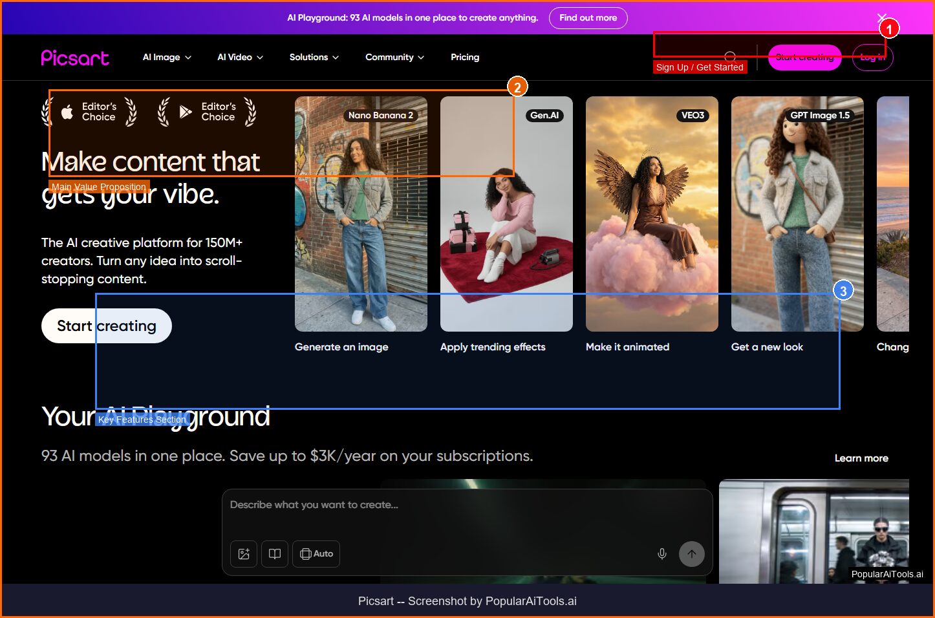
Task: Click the Google Play Editor's Choice badge
Action: (x=207, y=112)
